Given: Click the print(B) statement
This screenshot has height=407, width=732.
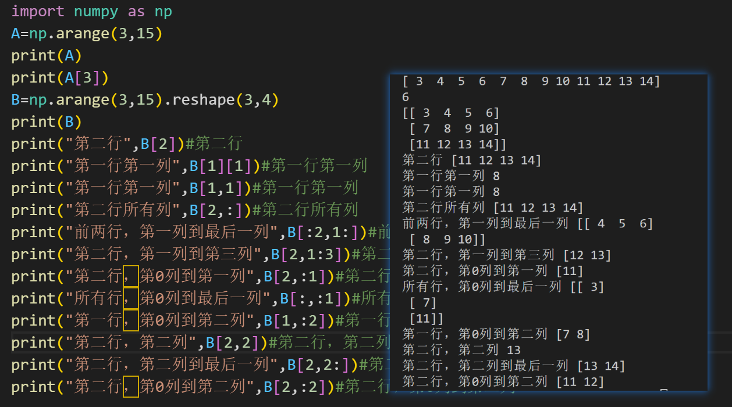Looking at the screenshot, I should 47,121.
